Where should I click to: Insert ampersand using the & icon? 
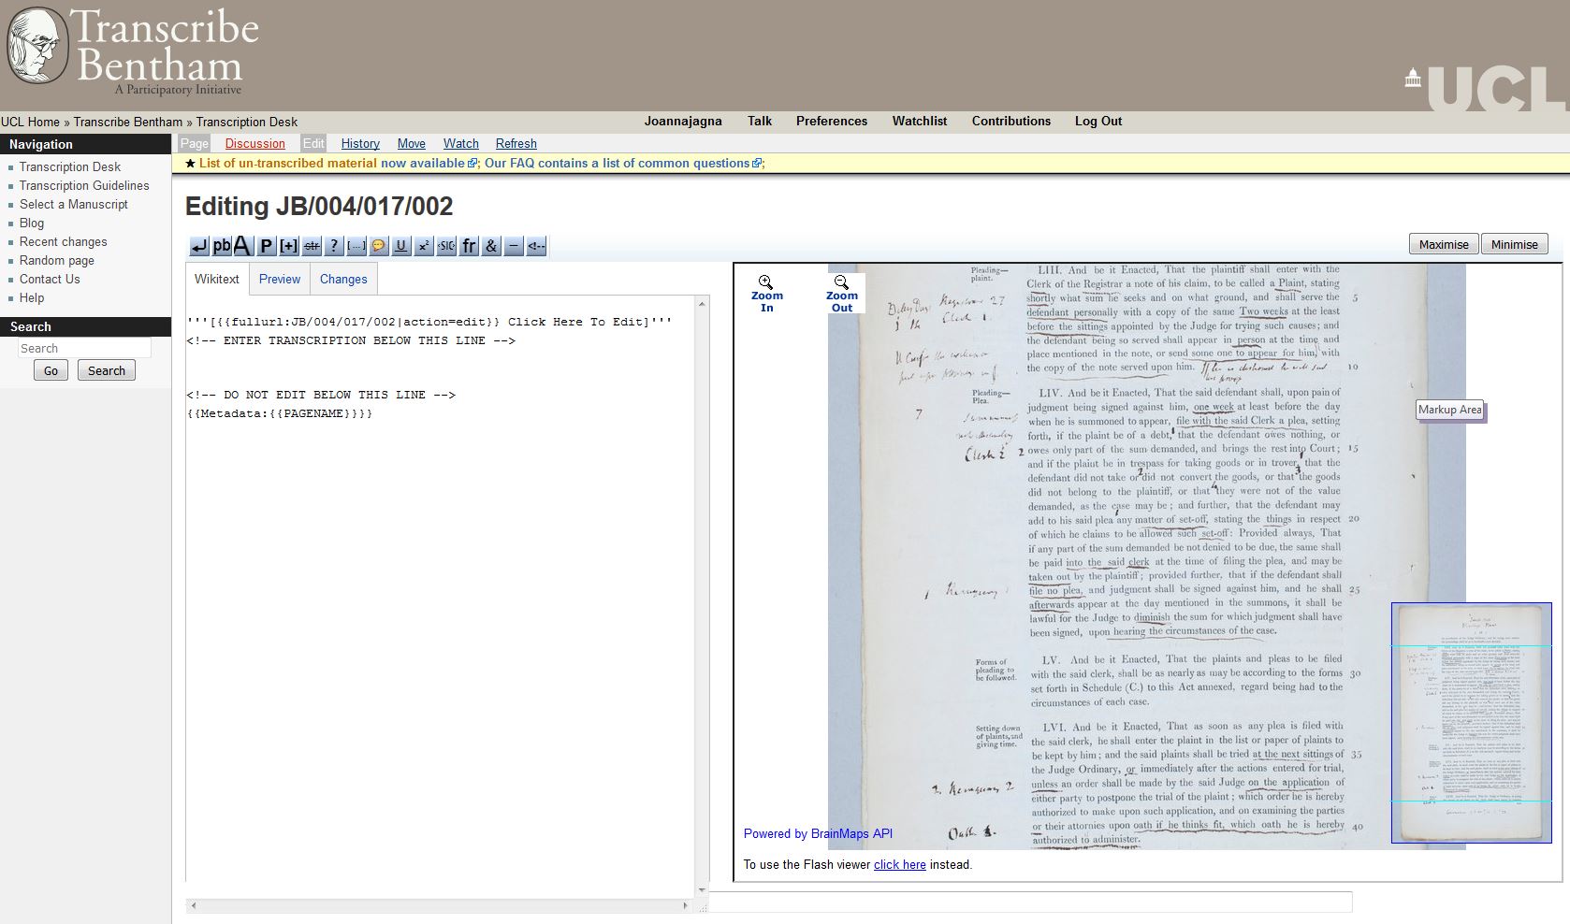(x=491, y=246)
